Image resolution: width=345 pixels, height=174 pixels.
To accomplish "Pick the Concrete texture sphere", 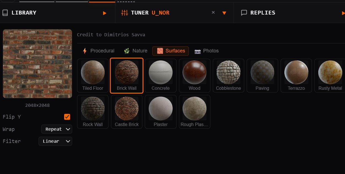I will (161, 75).
